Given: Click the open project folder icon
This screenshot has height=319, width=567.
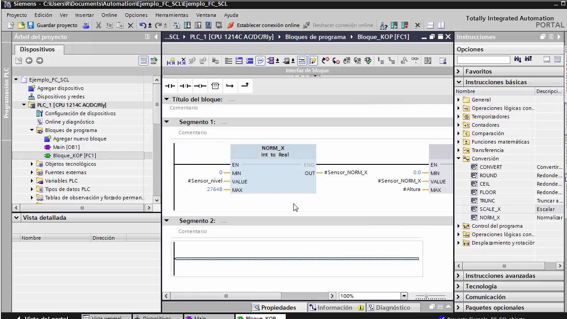Looking at the screenshot, I should click(x=21, y=25).
